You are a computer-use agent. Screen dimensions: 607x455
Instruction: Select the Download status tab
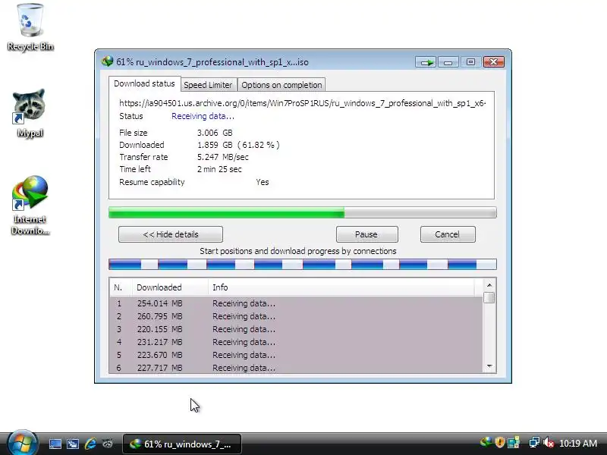(x=144, y=83)
